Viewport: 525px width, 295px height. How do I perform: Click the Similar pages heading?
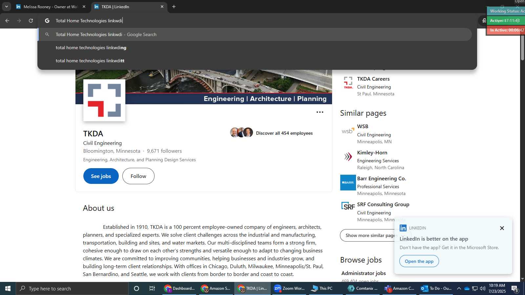tap(363, 113)
